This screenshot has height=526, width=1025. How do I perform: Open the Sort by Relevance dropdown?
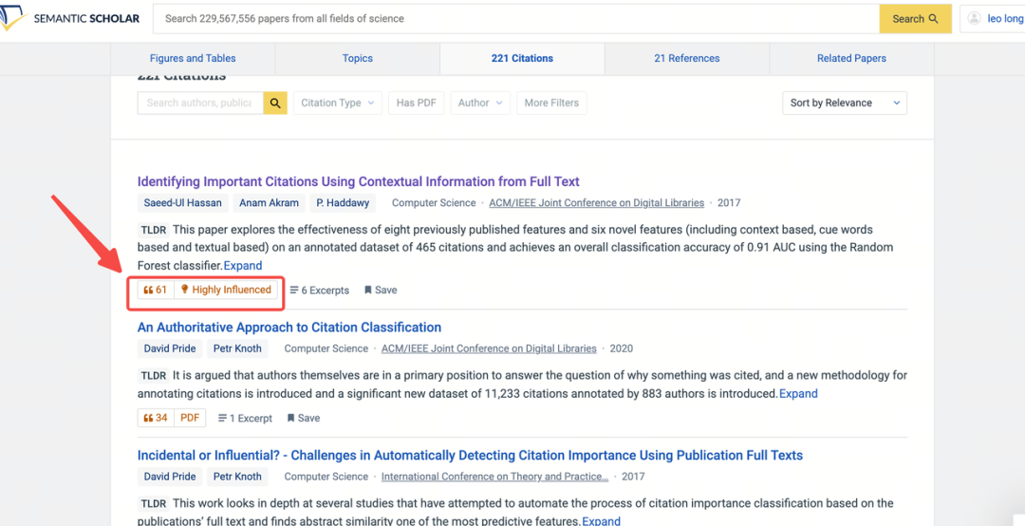844,103
